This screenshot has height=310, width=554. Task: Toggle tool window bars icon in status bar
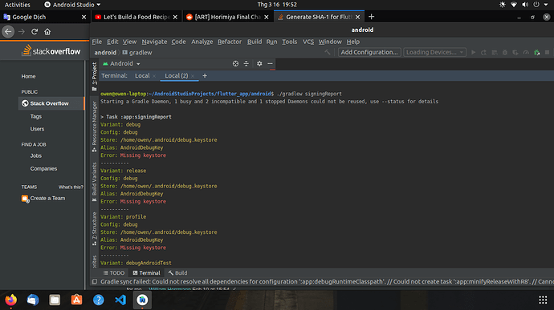[x=94, y=281]
